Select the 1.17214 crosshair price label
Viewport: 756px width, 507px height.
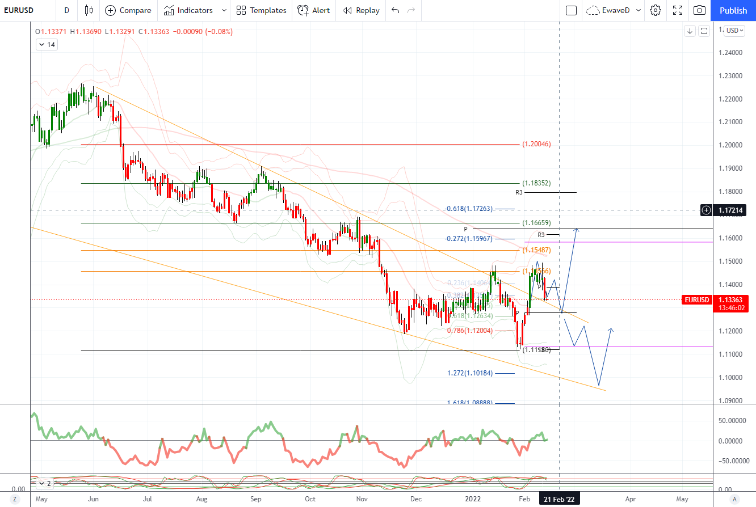(729, 210)
